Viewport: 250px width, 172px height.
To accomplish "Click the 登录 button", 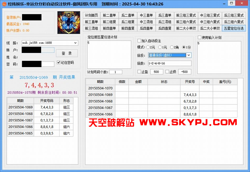I will click(x=67, y=53).
